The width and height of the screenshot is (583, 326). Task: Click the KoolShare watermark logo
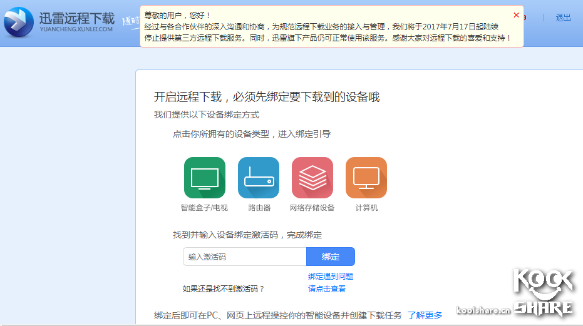pos(543,292)
